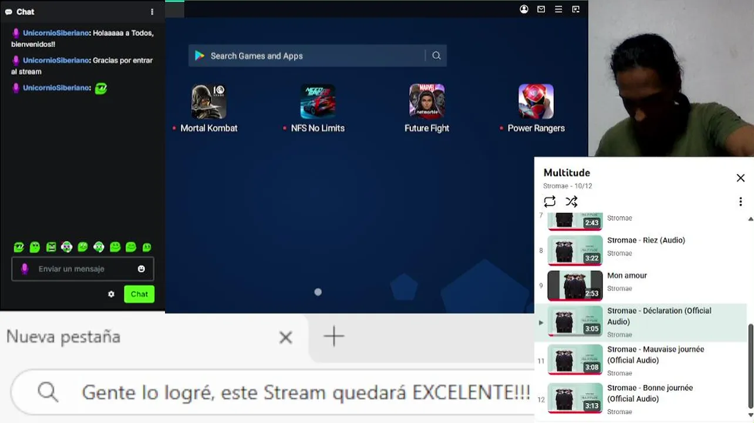Click the Google Play icon in search bar

click(200, 56)
